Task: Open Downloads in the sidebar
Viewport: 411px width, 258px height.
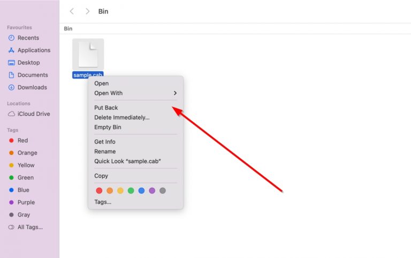Action: [x=32, y=87]
